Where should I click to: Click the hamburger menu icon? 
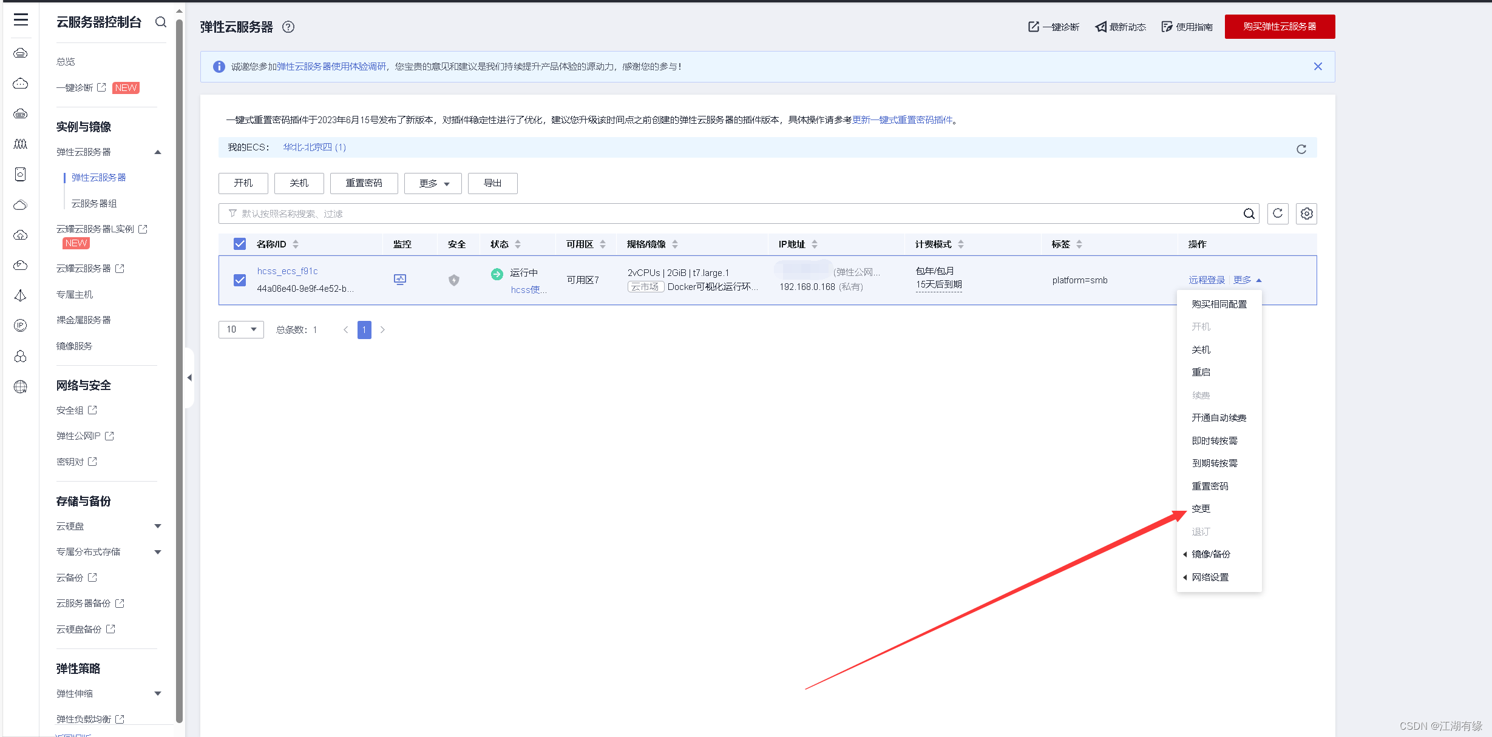[21, 20]
